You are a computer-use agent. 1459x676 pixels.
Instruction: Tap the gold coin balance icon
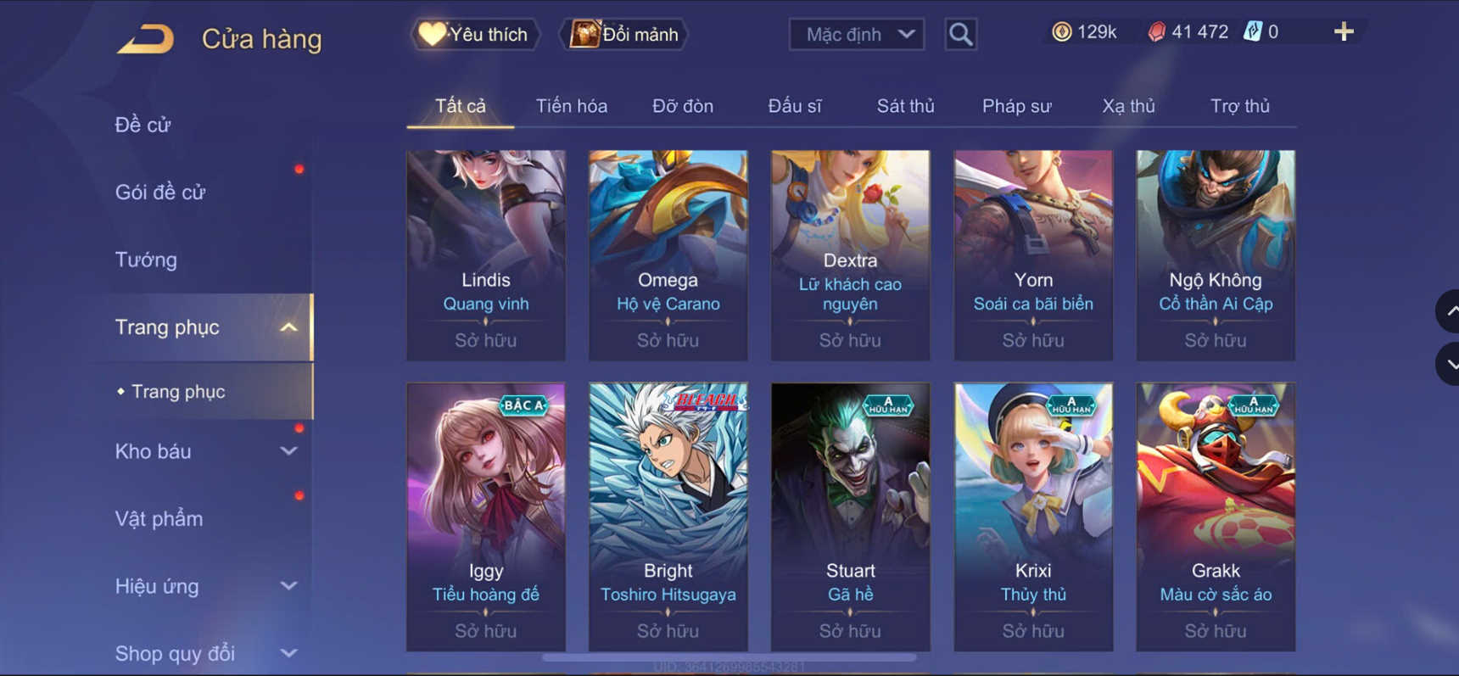click(1061, 32)
